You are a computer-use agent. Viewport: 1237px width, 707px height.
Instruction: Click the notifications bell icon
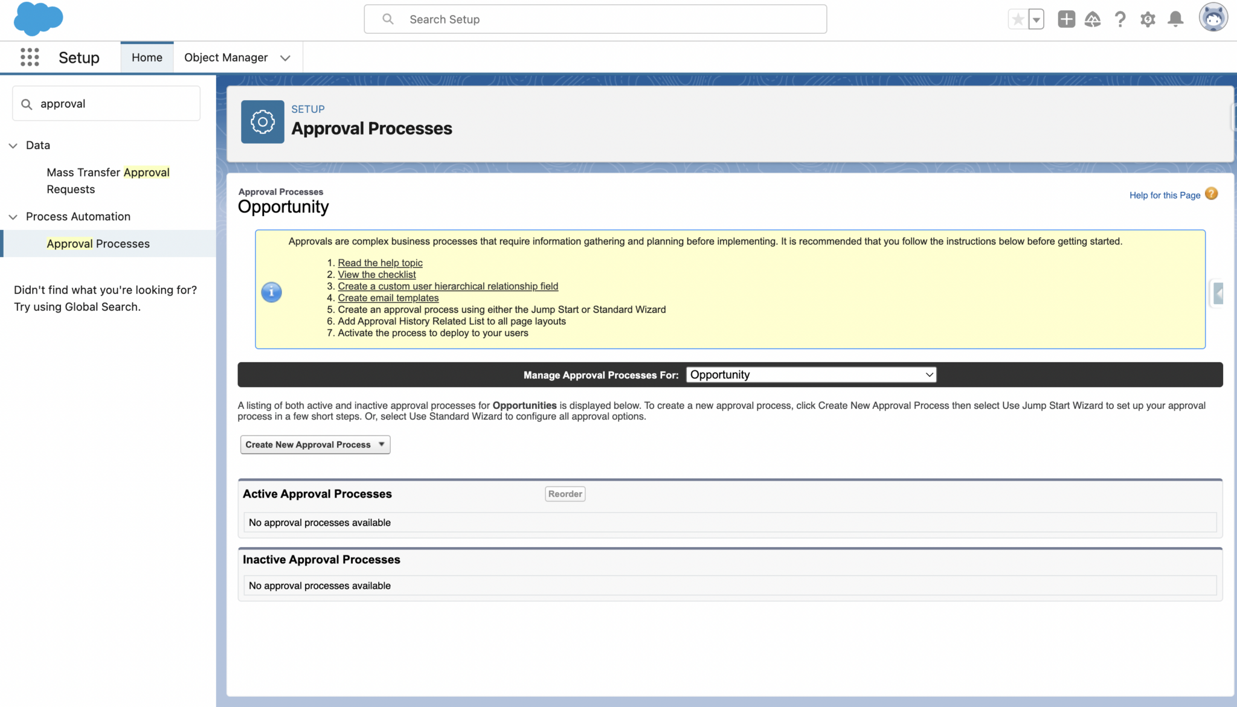tap(1175, 19)
